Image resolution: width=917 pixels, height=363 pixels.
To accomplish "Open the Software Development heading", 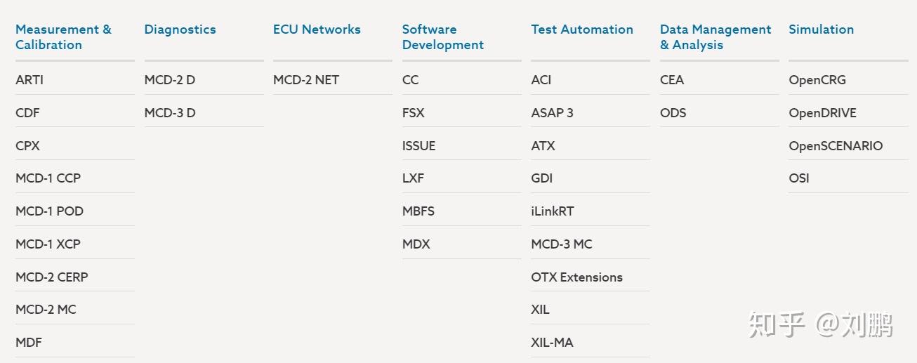I will (442, 37).
